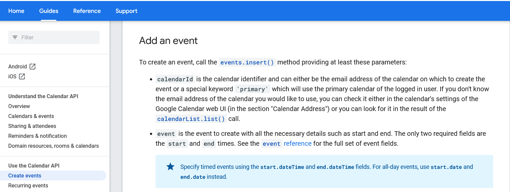Open the Home tab
Screen dimensions: 510x192
pyautogui.click(x=16, y=11)
